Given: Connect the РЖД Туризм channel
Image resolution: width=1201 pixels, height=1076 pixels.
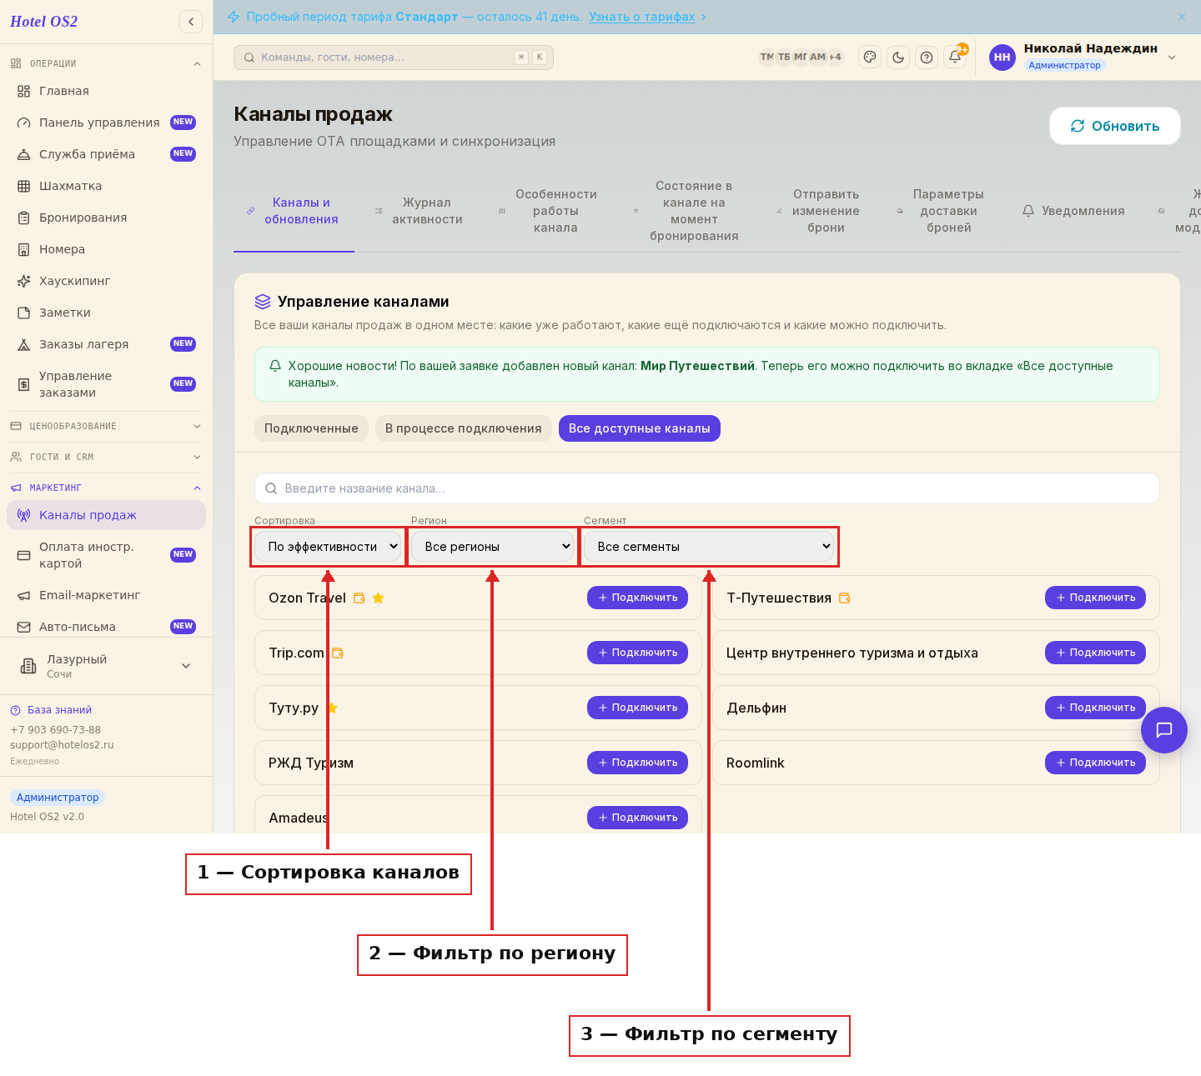Looking at the screenshot, I should point(637,763).
